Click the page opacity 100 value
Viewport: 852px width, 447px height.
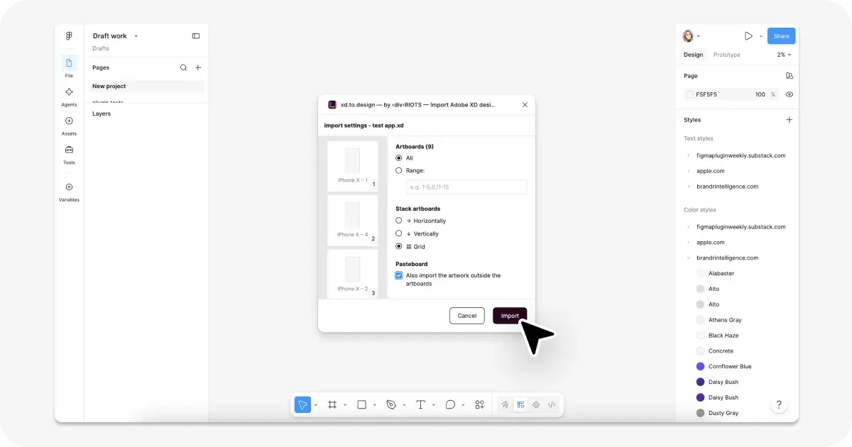(760, 94)
